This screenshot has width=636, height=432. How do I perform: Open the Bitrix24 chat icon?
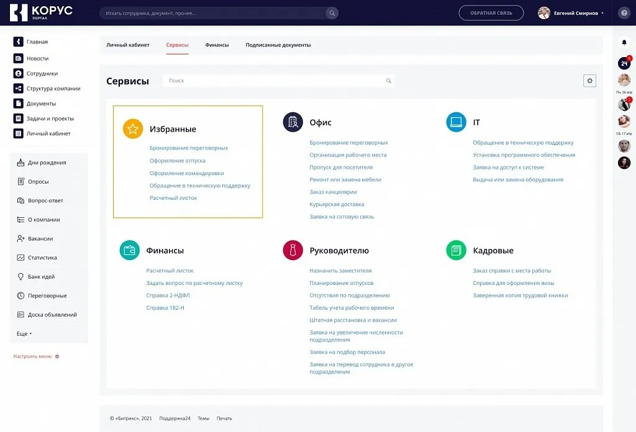tap(624, 63)
